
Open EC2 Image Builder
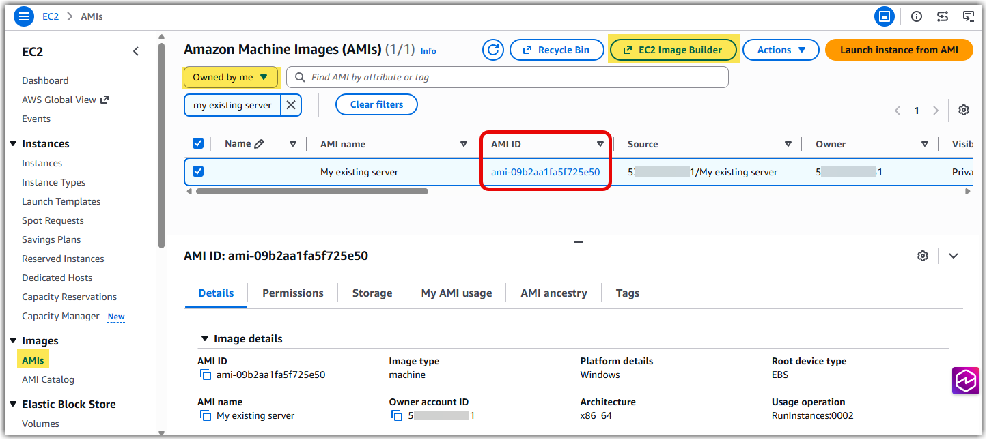click(x=673, y=50)
